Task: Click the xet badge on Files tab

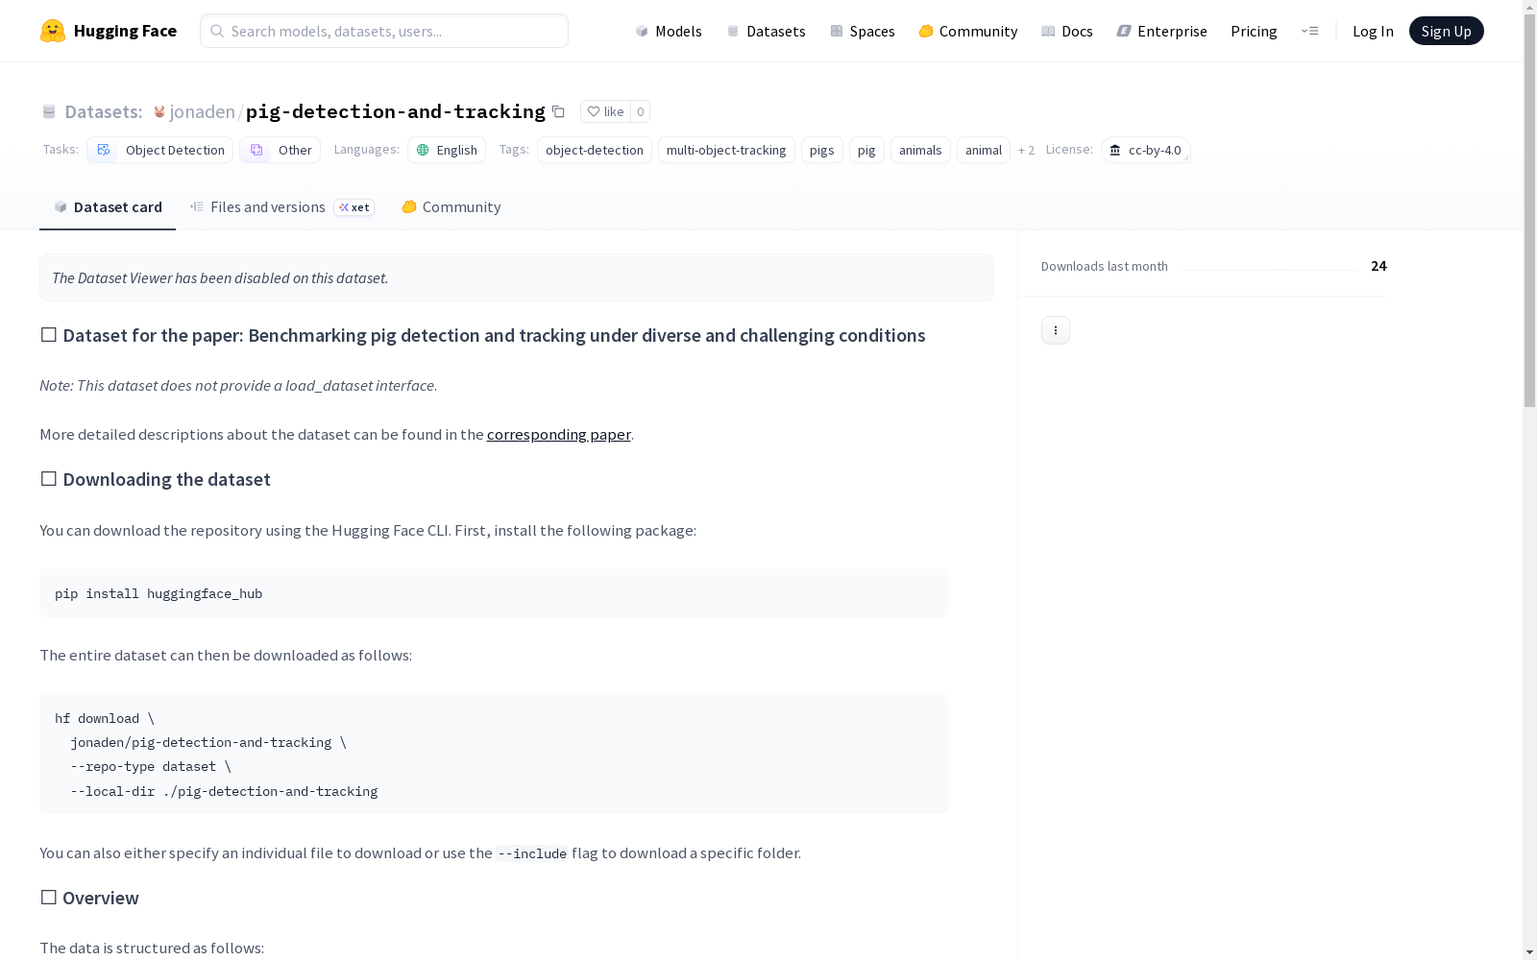Action: coord(354,207)
